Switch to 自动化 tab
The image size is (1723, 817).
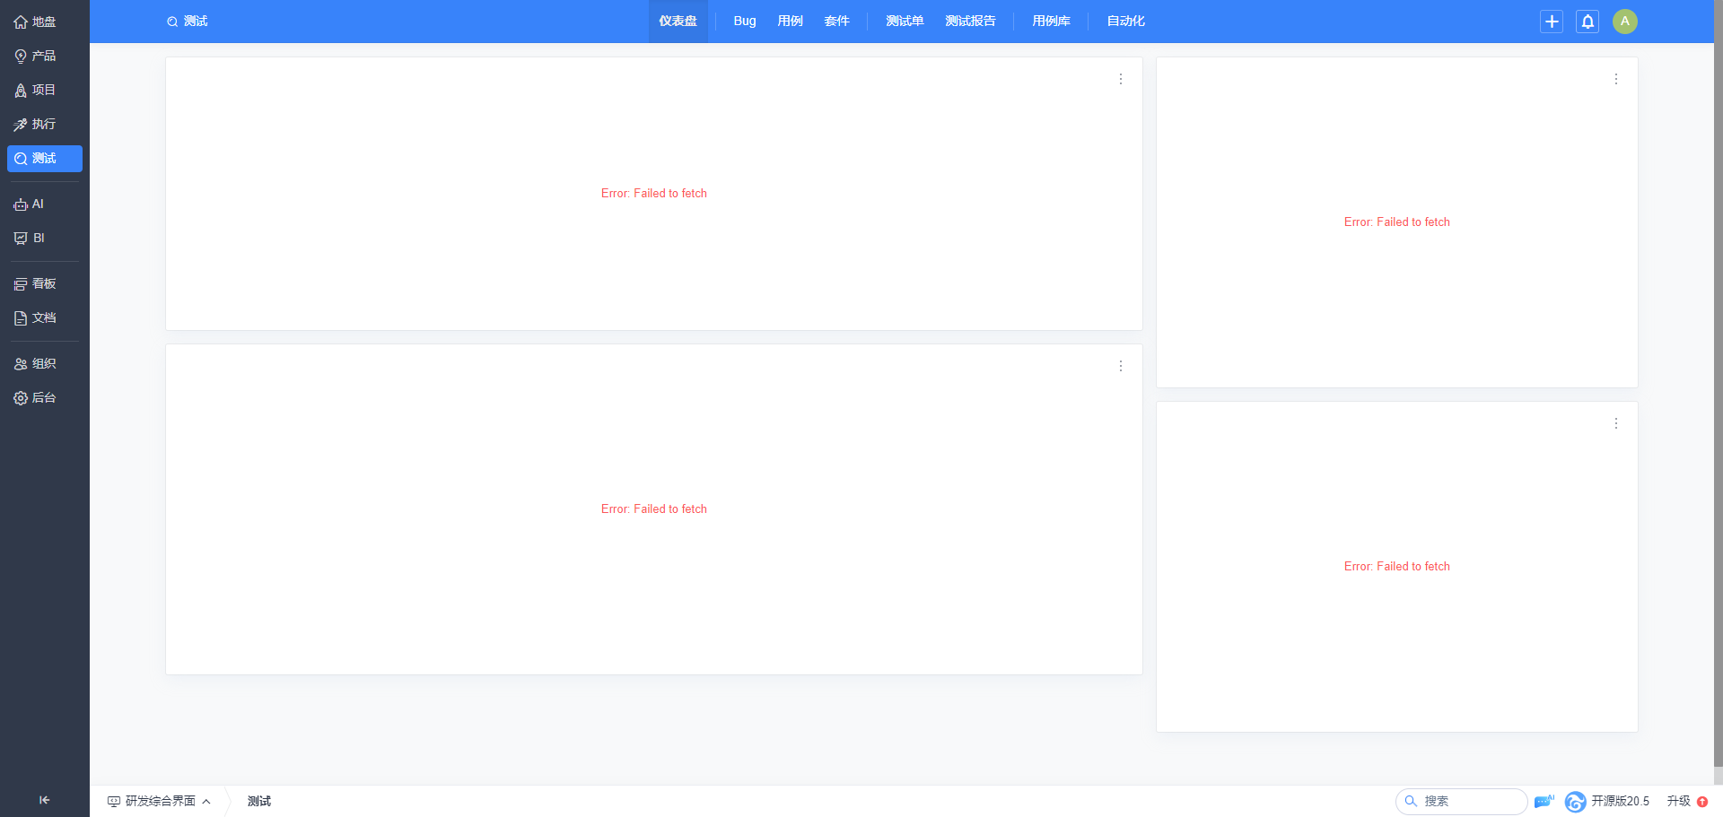point(1126,22)
